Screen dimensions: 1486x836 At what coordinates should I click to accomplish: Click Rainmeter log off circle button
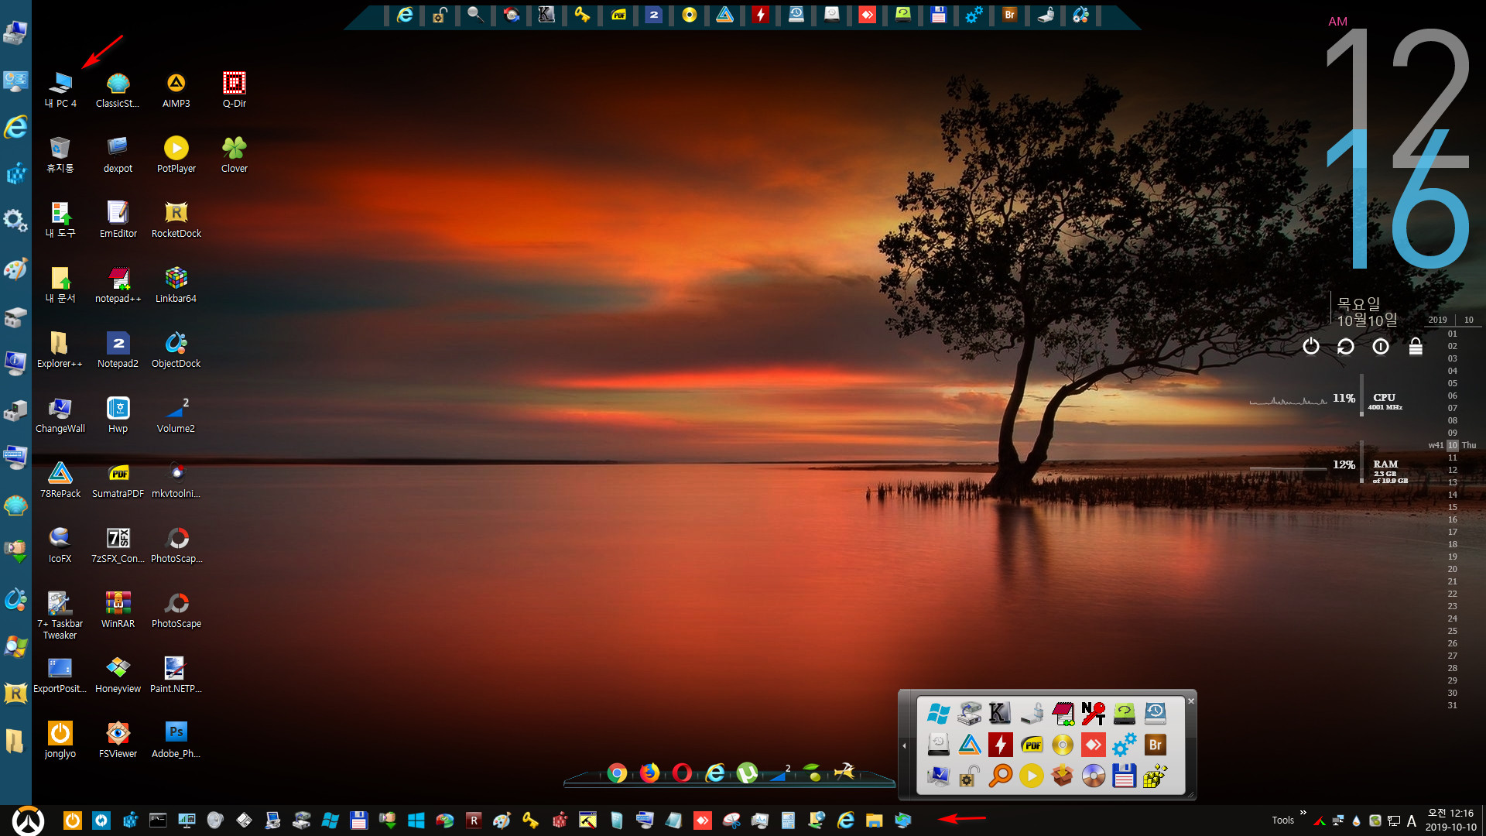(x=1381, y=346)
